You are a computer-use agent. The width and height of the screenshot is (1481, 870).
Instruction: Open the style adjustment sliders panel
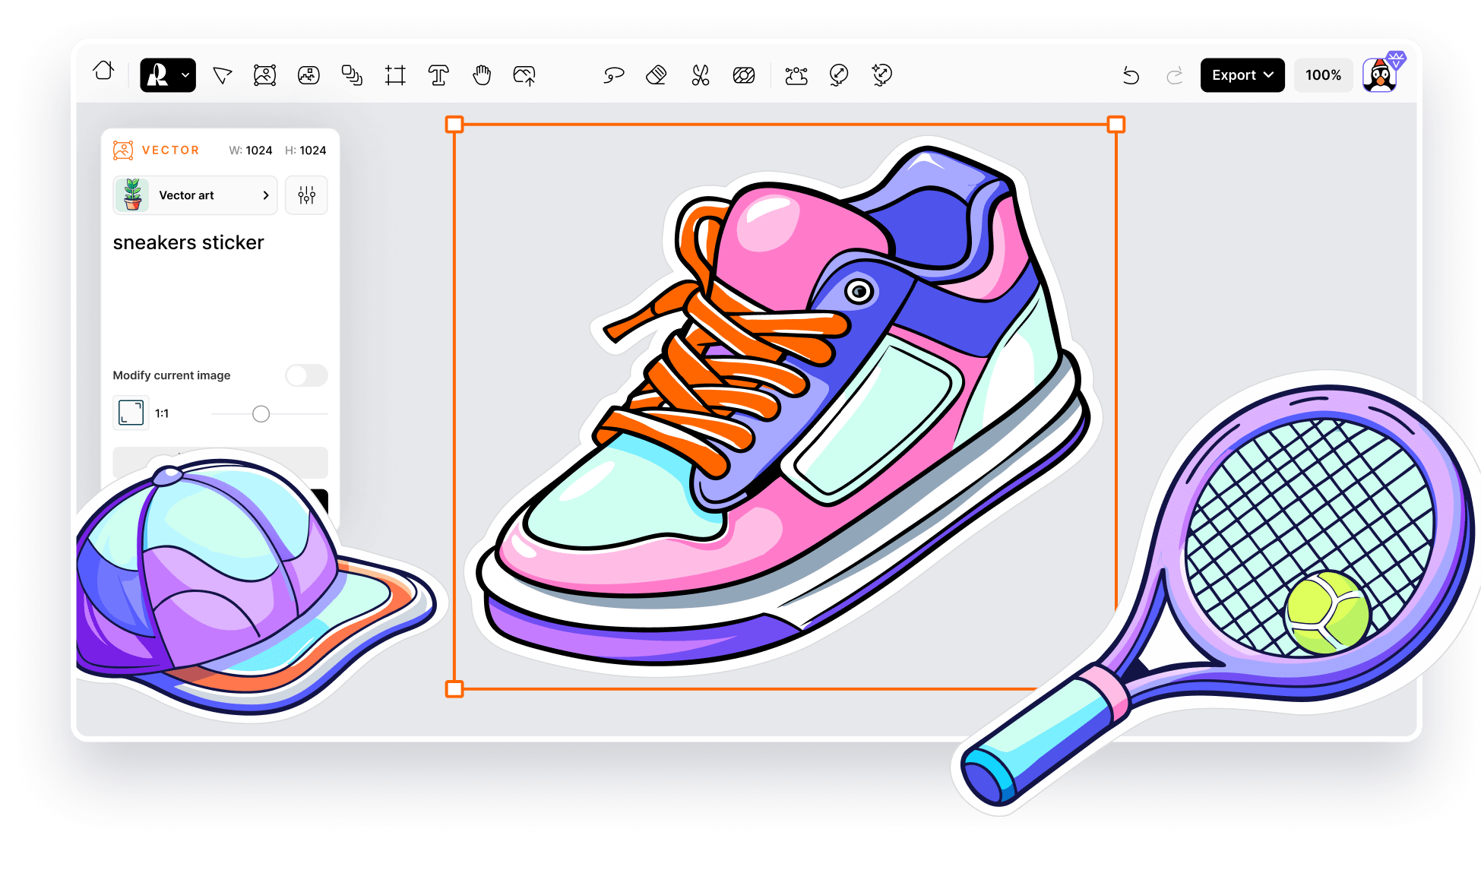(306, 195)
